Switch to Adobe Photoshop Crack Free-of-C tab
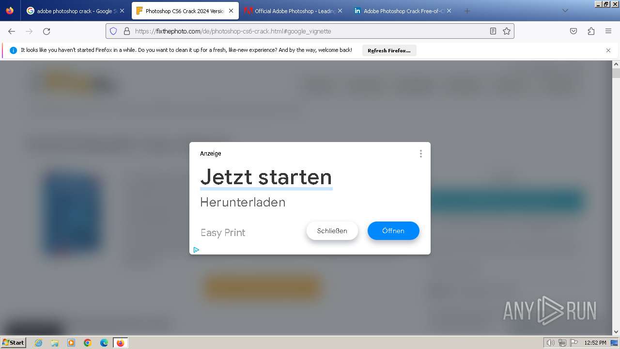This screenshot has height=349, width=620. click(x=403, y=11)
